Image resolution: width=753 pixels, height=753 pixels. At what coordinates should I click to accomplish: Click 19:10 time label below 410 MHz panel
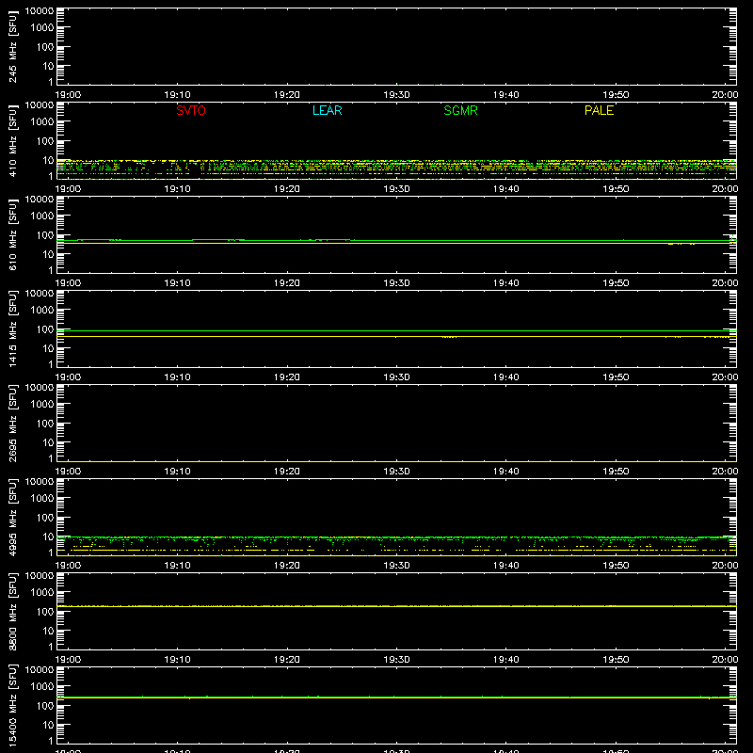[177, 189]
